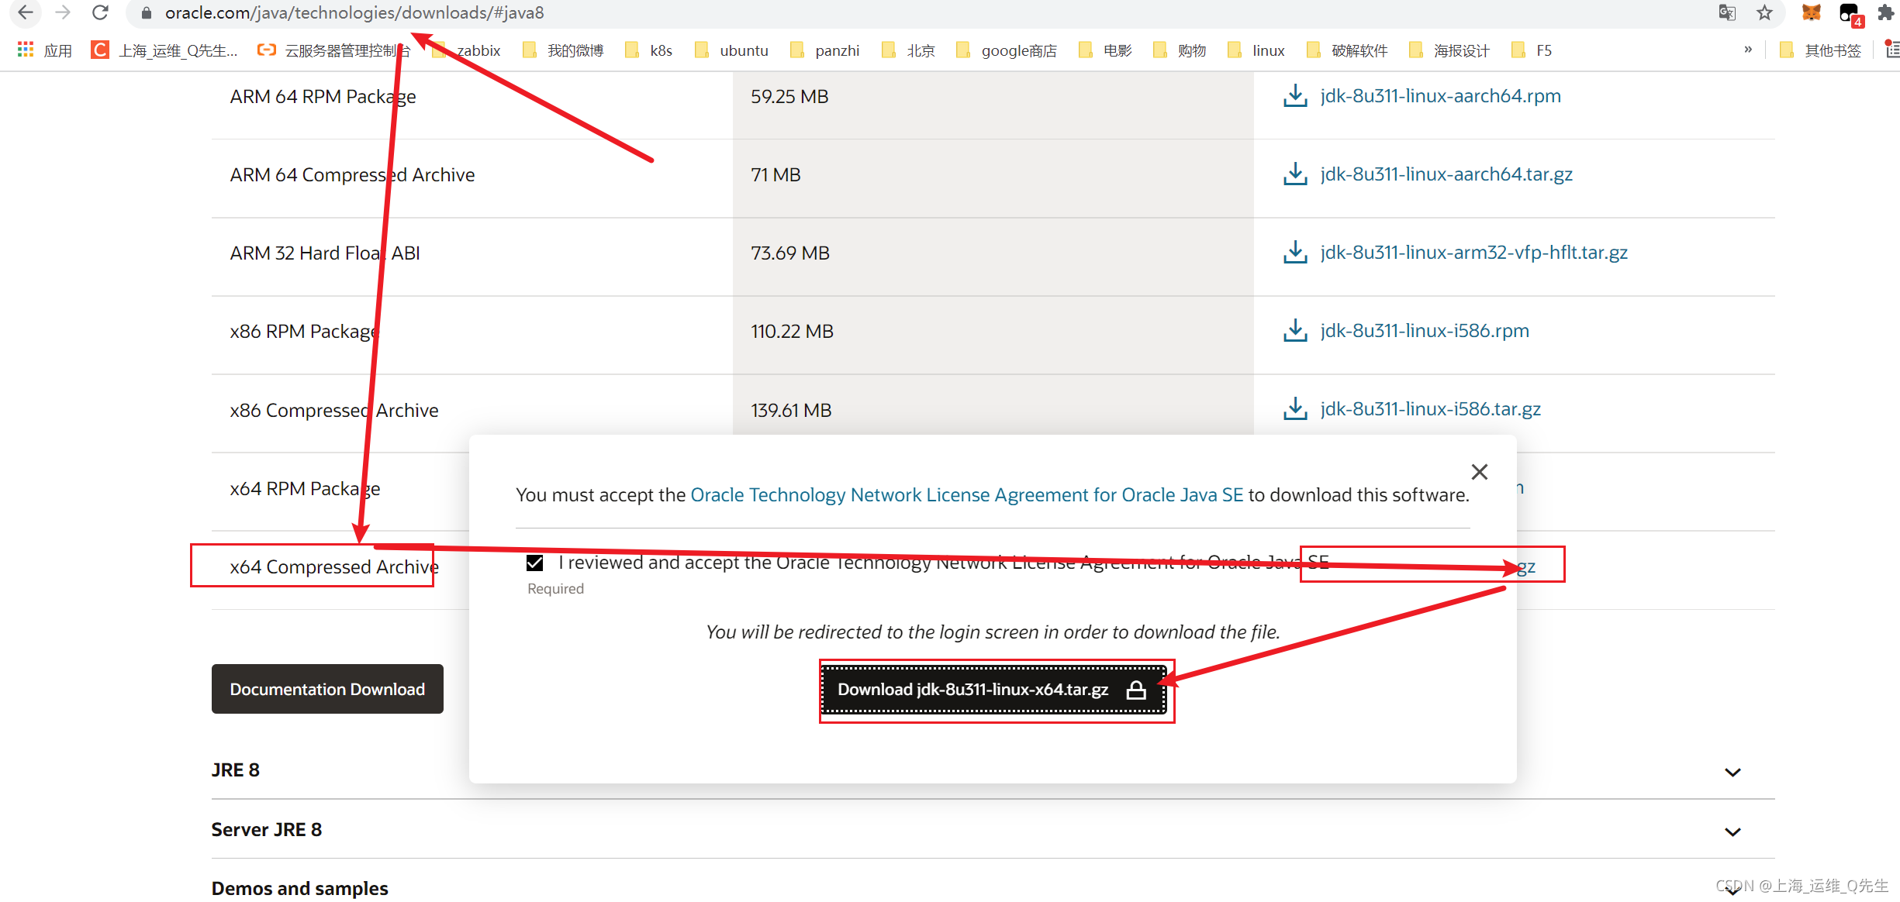Image resolution: width=1900 pixels, height=902 pixels.
Task: Select the x64 Compressed Archive label
Action: 334,567
